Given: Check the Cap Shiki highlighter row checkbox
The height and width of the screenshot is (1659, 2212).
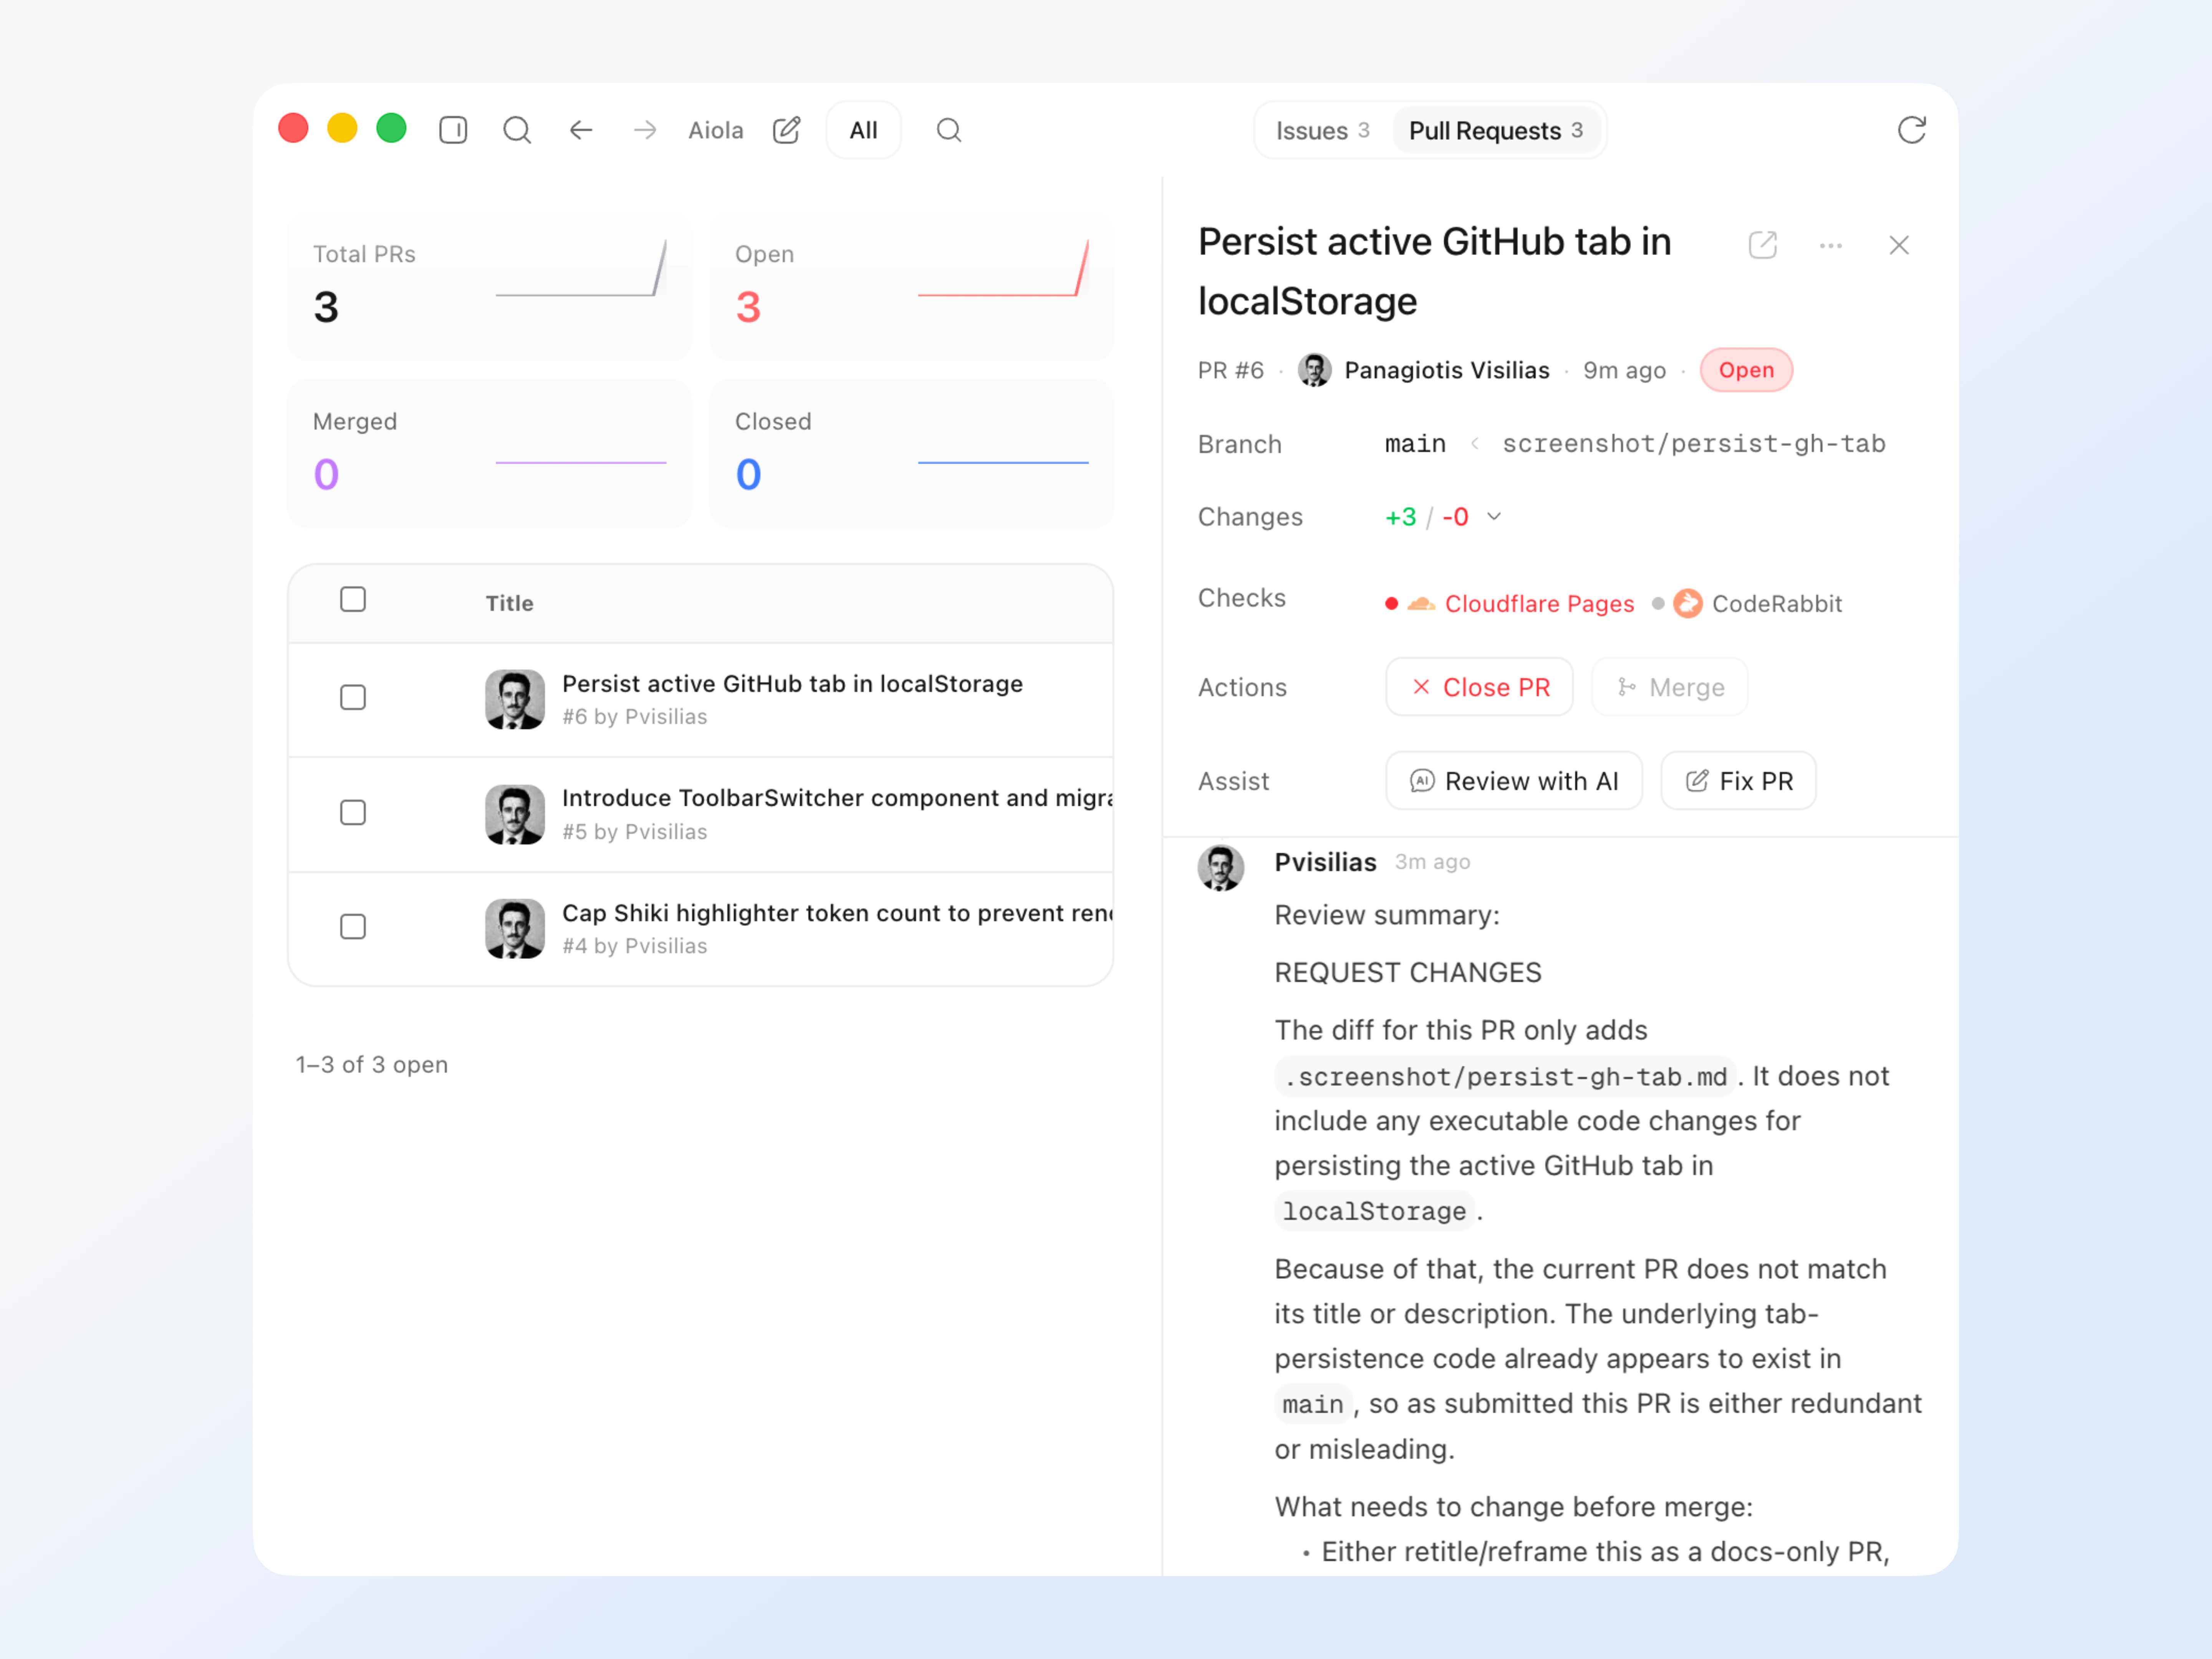Looking at the screenshot, I should [353, 927].
